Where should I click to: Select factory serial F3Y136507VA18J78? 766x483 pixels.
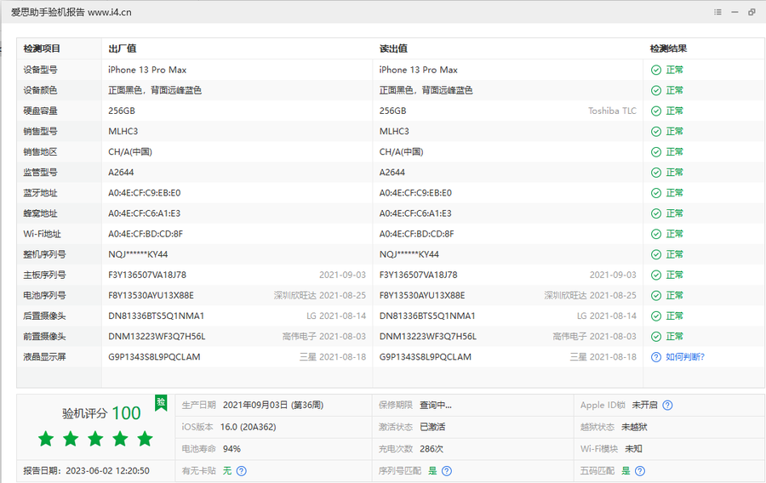(x=147, y=275)
